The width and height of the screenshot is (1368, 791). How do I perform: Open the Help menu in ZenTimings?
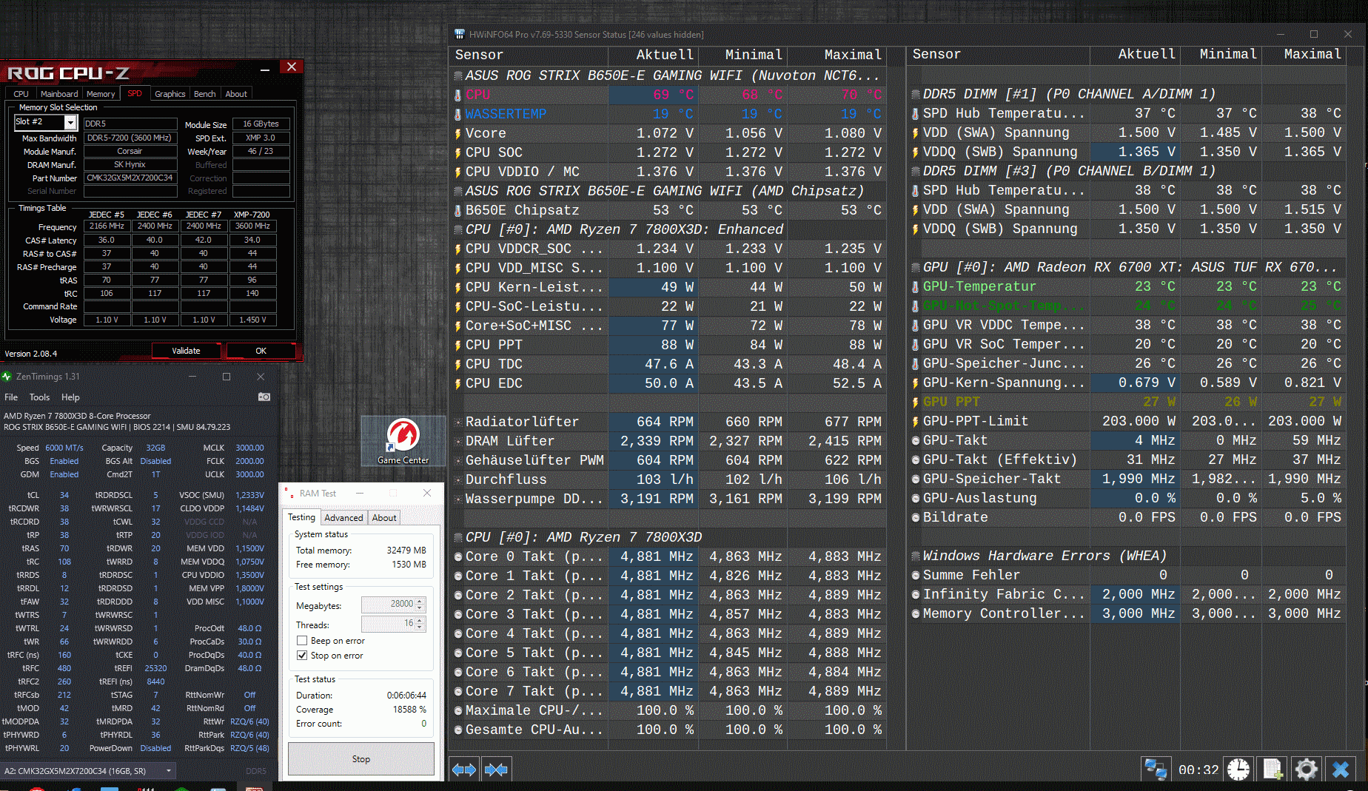click(70, 397)
